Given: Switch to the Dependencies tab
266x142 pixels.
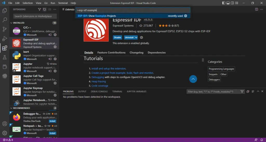Looking at the screenshot, I should 157,53.
